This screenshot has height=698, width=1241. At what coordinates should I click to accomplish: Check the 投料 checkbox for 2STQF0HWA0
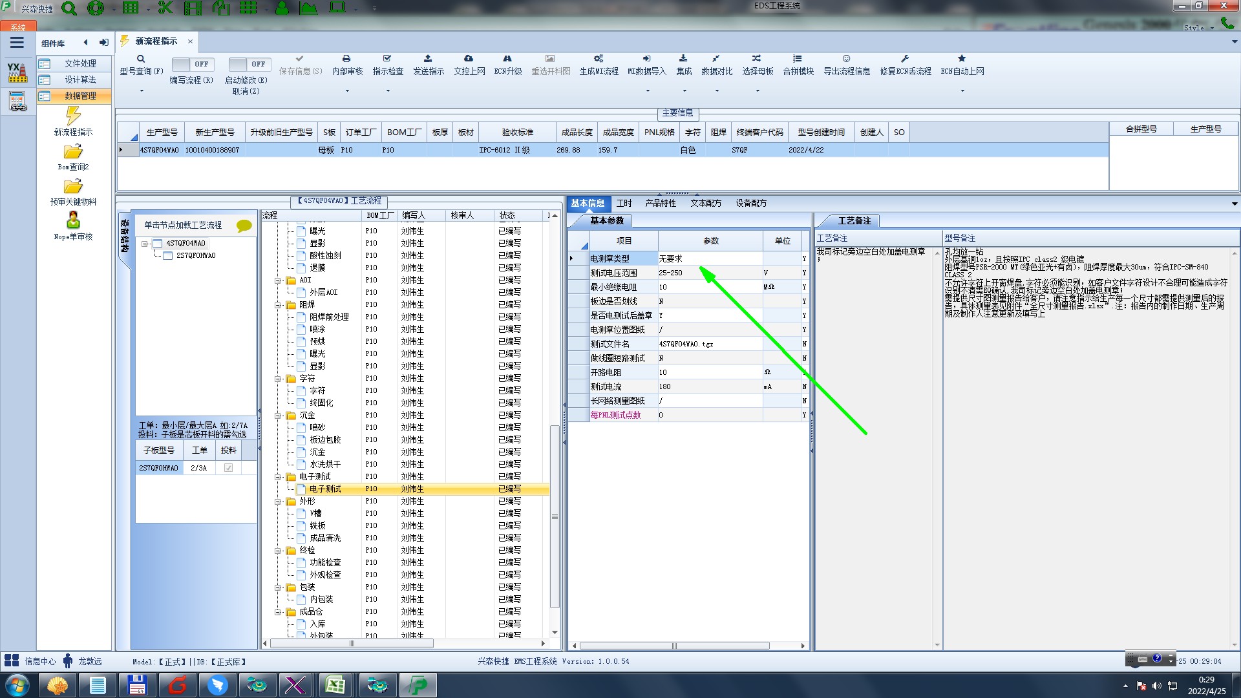(228, 468)
